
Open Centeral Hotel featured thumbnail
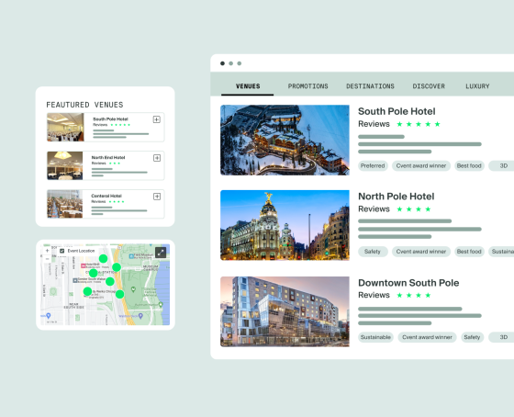tap(65, 204)
